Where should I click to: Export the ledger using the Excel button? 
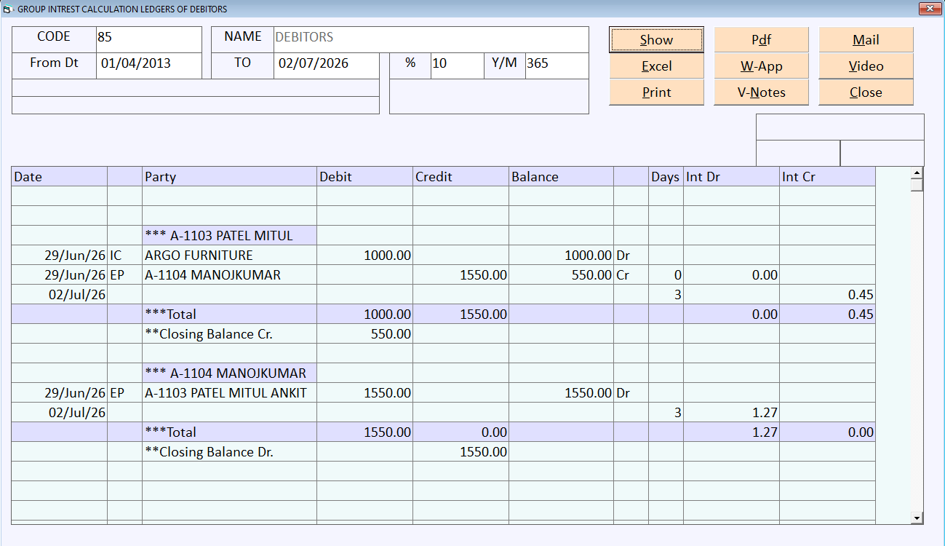pos(656,66)
